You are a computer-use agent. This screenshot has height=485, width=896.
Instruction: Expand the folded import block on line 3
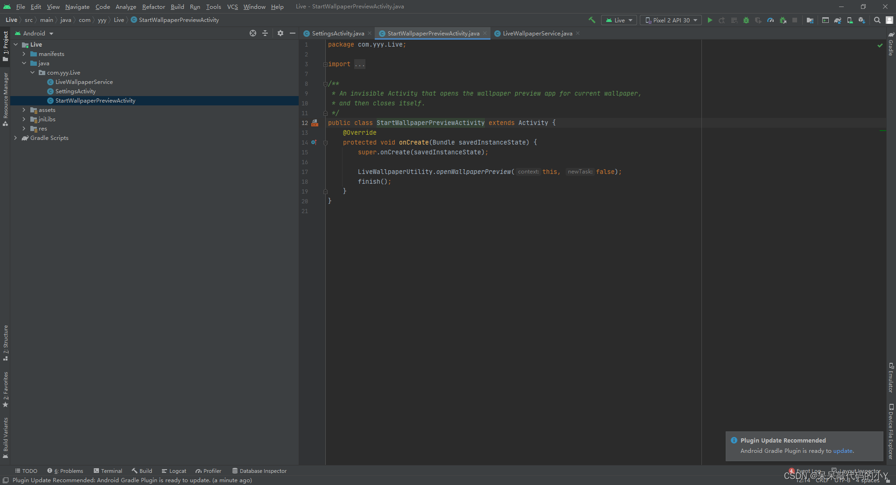(325, 64)
